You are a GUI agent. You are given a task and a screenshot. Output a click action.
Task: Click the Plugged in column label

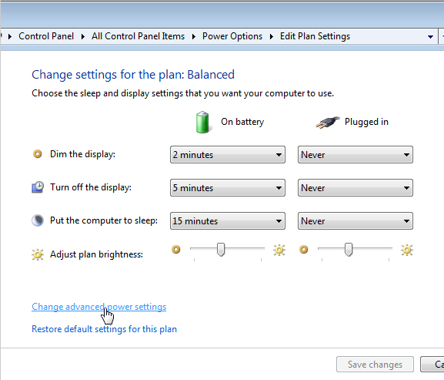[x=366, y=122]
